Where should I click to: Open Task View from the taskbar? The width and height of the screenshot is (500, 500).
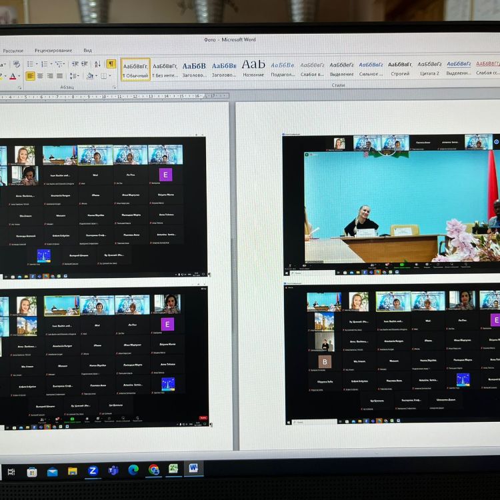(11, 471)
